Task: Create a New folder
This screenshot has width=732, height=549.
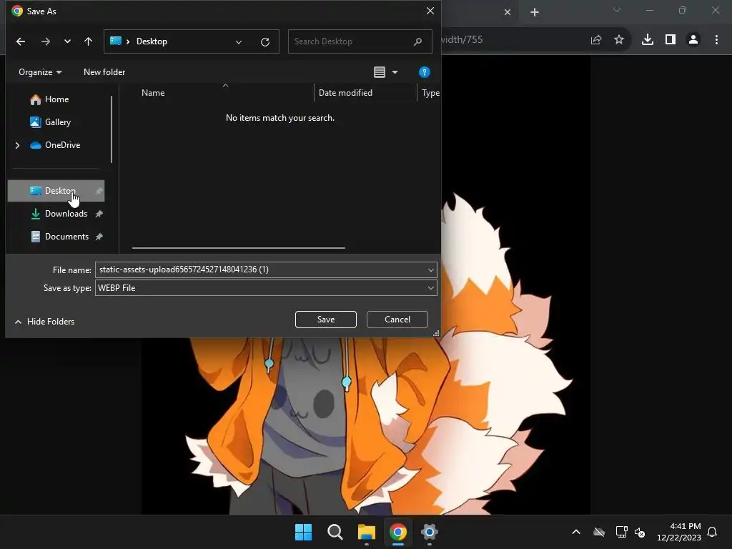Action: pos(104,72)
